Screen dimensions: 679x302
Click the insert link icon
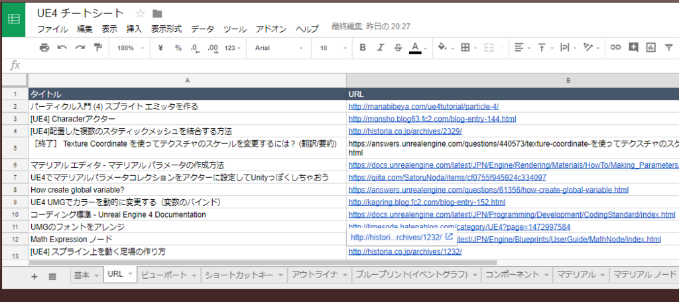click(x=615, y=48)
